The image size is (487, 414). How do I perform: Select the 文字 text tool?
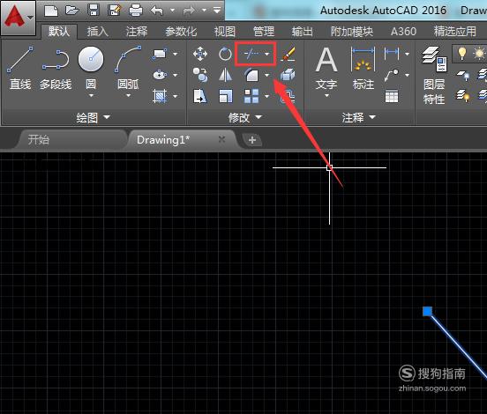click(x=326, y=68)
